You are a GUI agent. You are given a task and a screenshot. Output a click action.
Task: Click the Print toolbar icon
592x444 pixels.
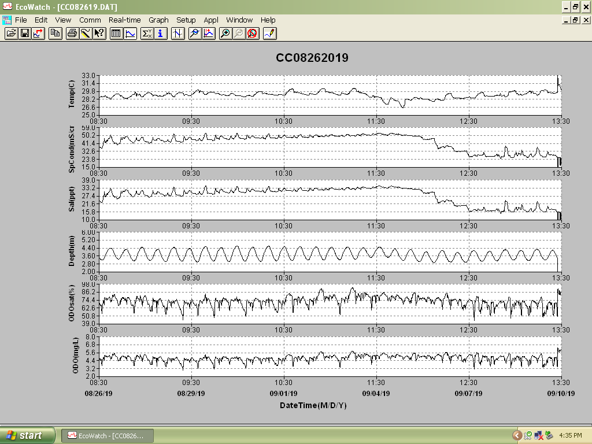click(x=72, y=34)
